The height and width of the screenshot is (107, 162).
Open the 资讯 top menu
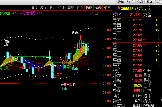click(130, 2)
